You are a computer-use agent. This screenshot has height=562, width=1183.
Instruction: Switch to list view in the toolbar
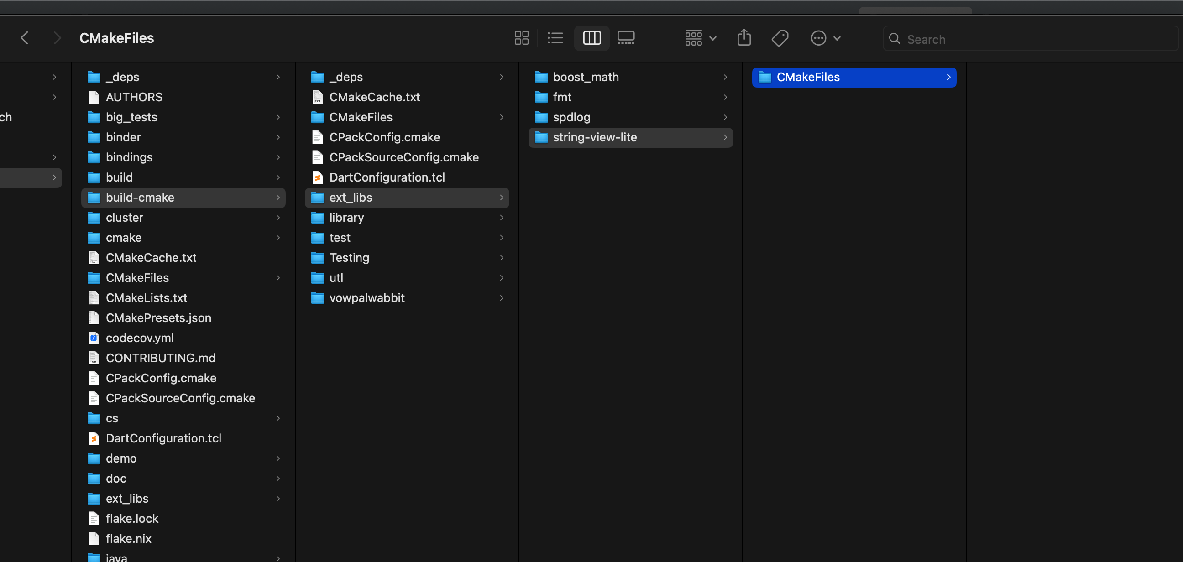tap(555, 38)
